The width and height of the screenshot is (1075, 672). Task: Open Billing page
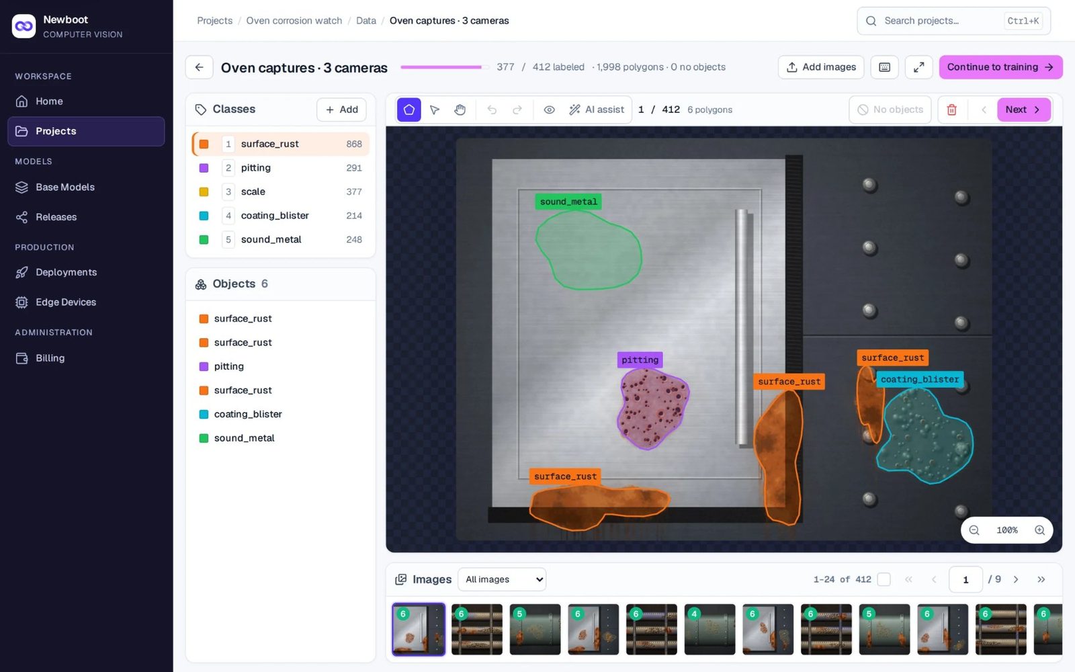point(86,358)
